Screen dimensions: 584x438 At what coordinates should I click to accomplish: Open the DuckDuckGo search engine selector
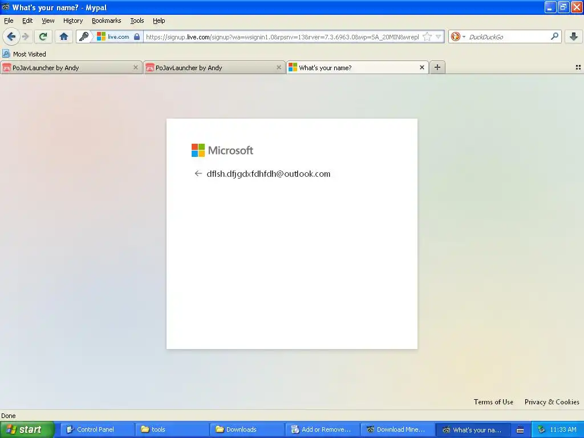pyautogui.click(x=458, y=36)
